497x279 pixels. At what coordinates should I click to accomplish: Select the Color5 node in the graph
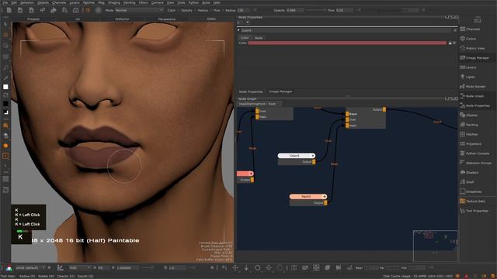297,156
